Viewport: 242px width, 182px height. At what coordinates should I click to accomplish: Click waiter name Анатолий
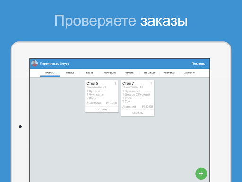(129, 107)
